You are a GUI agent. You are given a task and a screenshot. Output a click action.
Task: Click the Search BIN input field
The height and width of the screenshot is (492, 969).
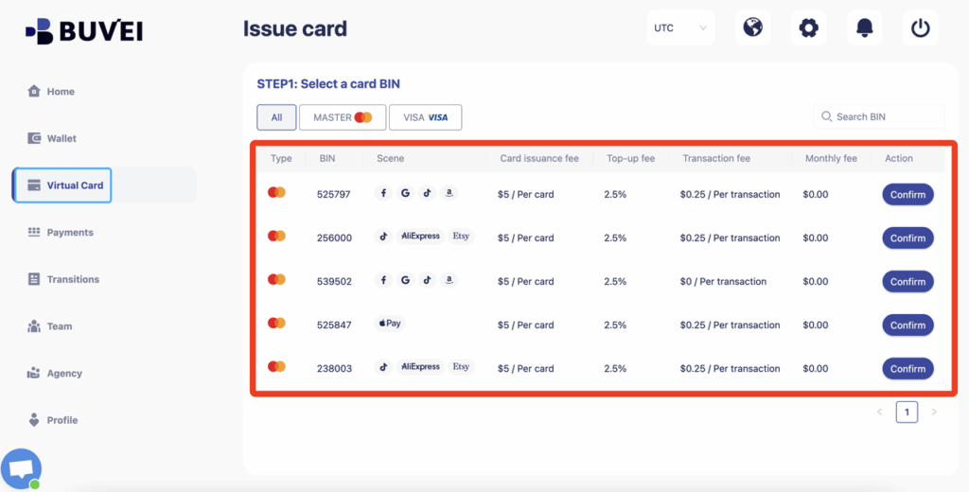tap(885, 116)
